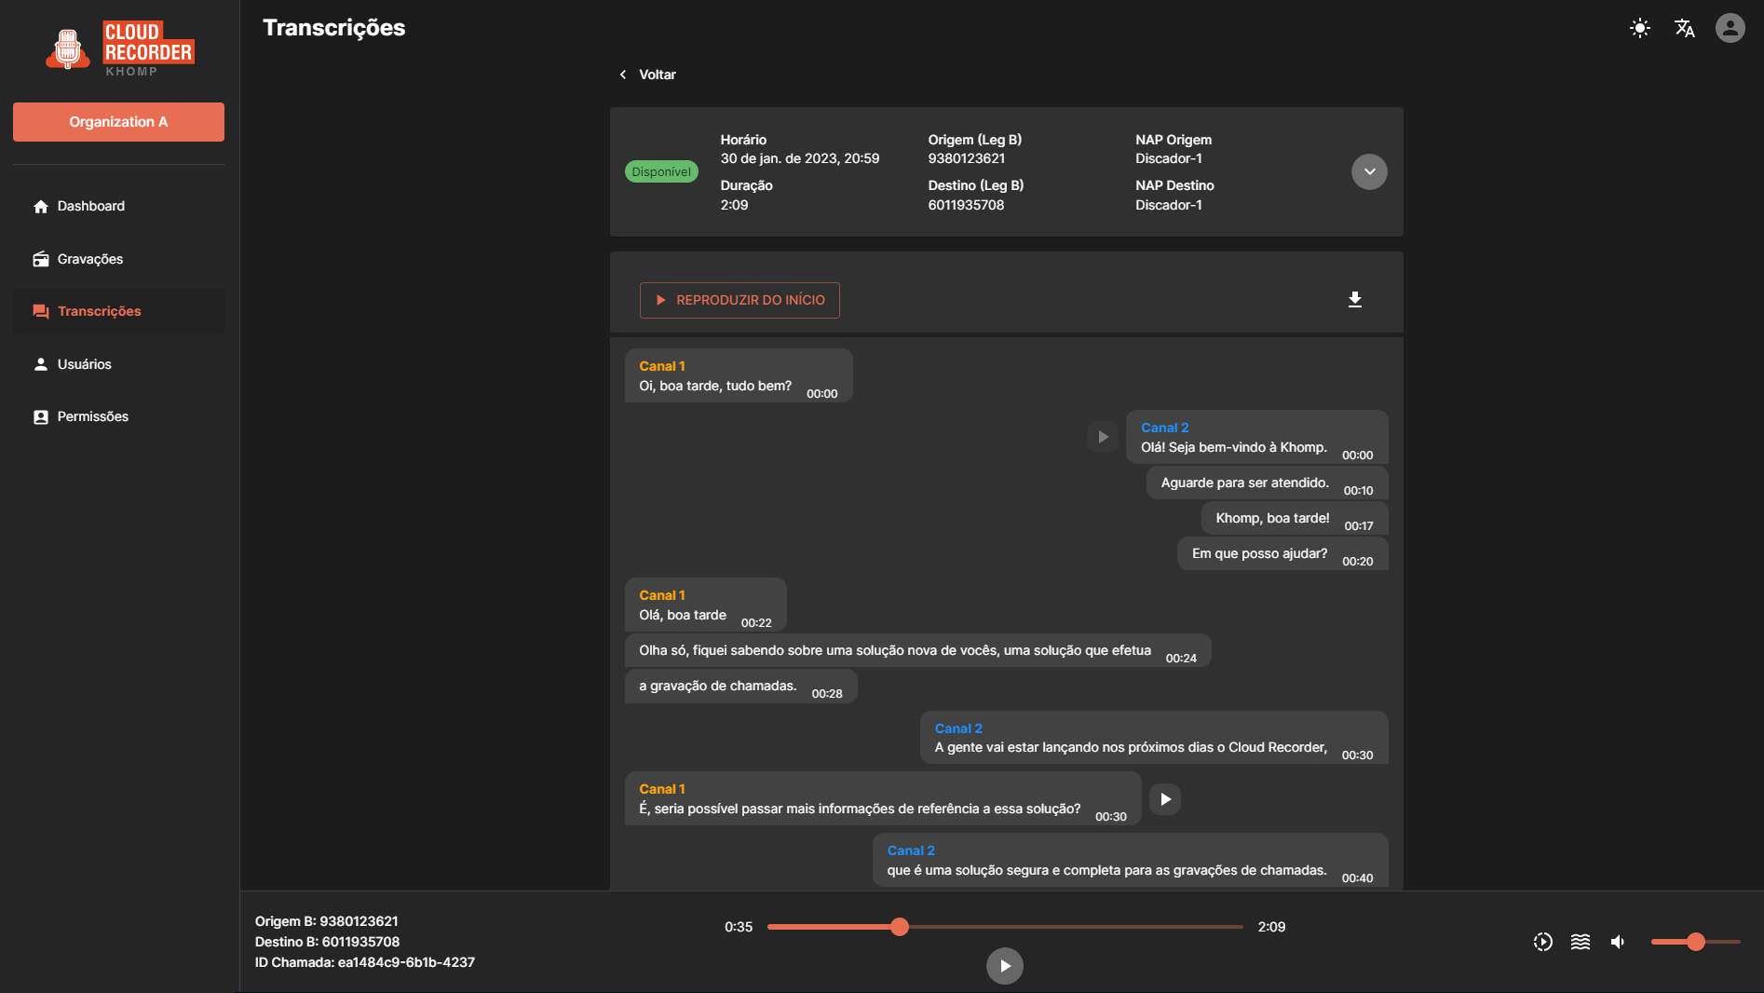Go to the Permissões section
The height and width of the screenshot is (993, 1764).
pyautogui.click(x=92, y=416)
